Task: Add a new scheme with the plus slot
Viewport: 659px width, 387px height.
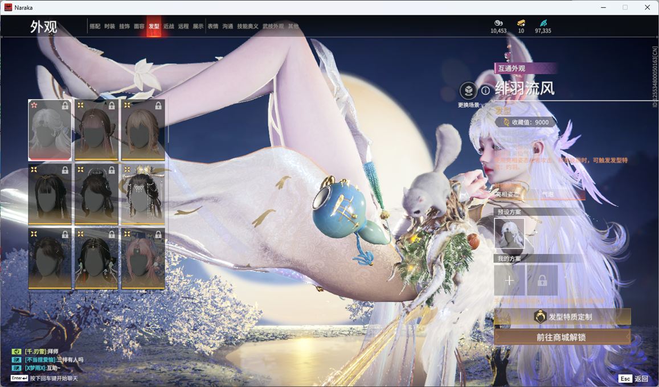Action: [x=509, y=281]
